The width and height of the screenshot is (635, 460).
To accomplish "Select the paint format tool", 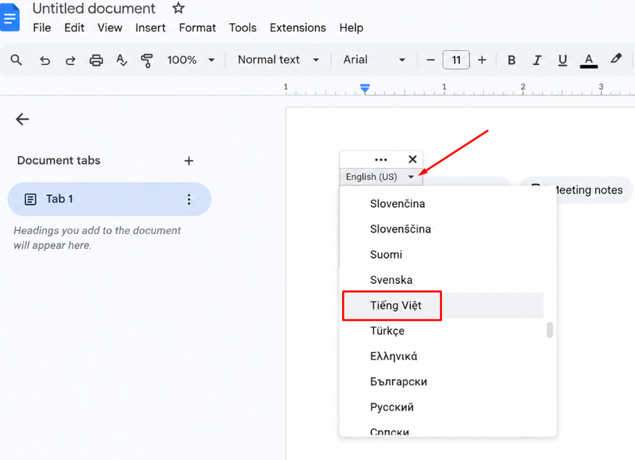I will pos(147,60).
